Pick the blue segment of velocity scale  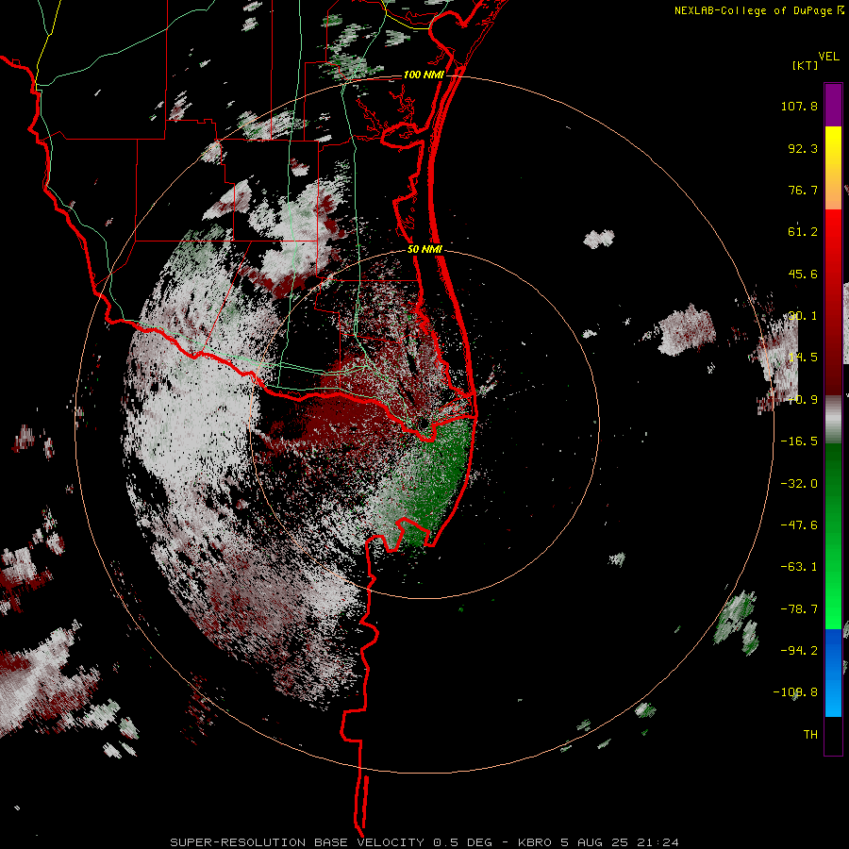click(x=833, y=673)
